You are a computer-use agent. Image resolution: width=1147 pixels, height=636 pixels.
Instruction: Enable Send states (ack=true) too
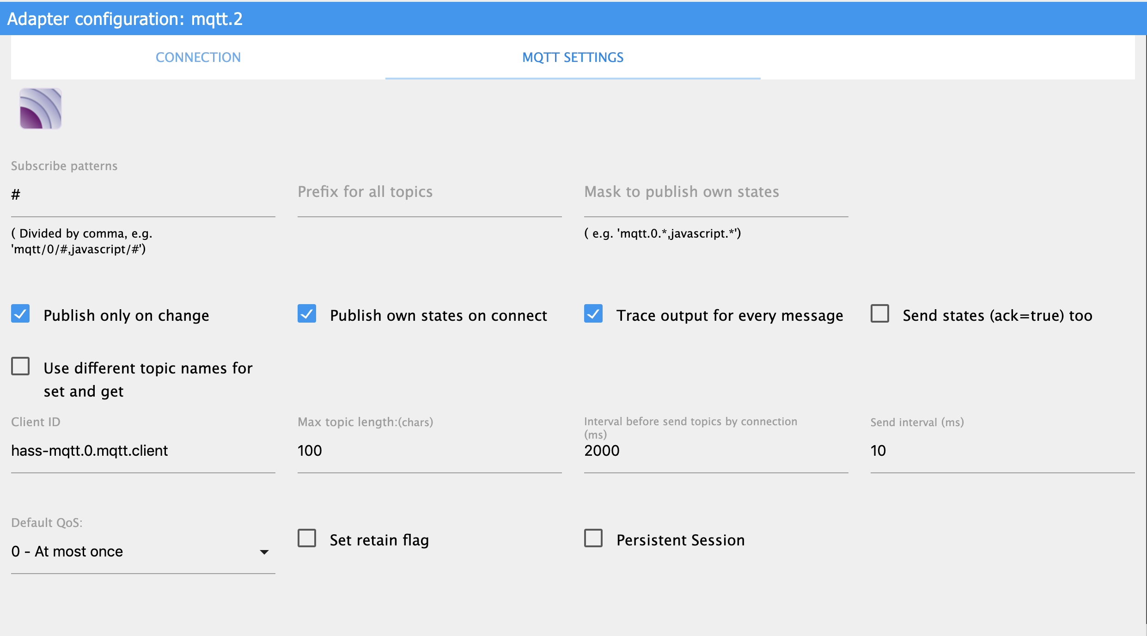tap(880, 313)
